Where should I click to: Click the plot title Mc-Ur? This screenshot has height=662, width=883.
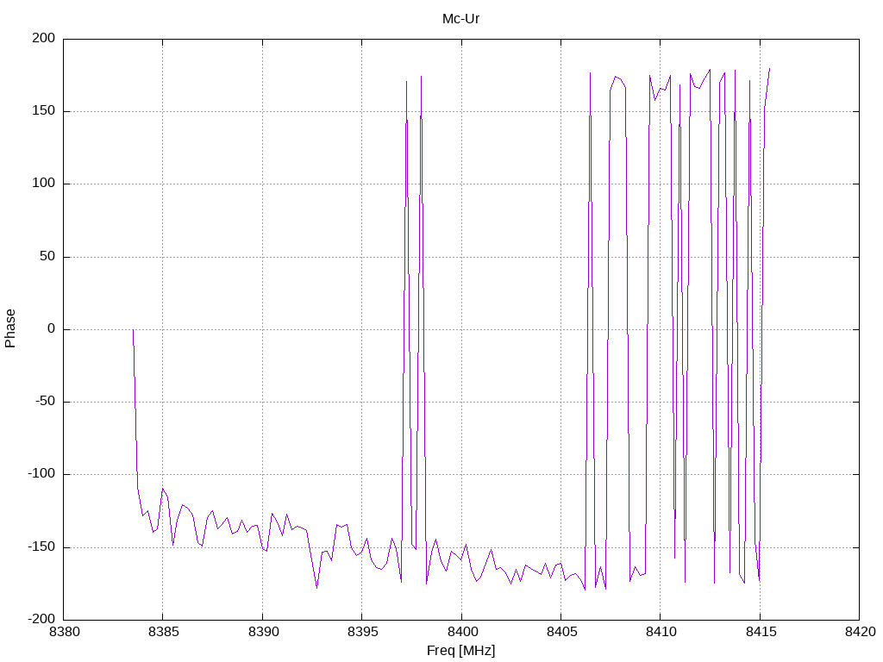point(460,19)
